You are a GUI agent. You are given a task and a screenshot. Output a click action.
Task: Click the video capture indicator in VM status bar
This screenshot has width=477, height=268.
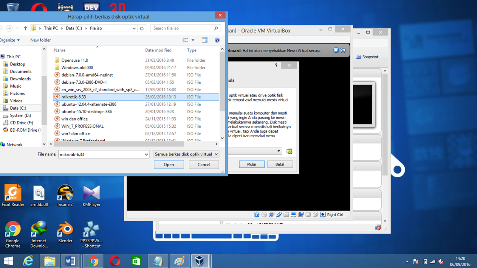click(x=301, y=214)
